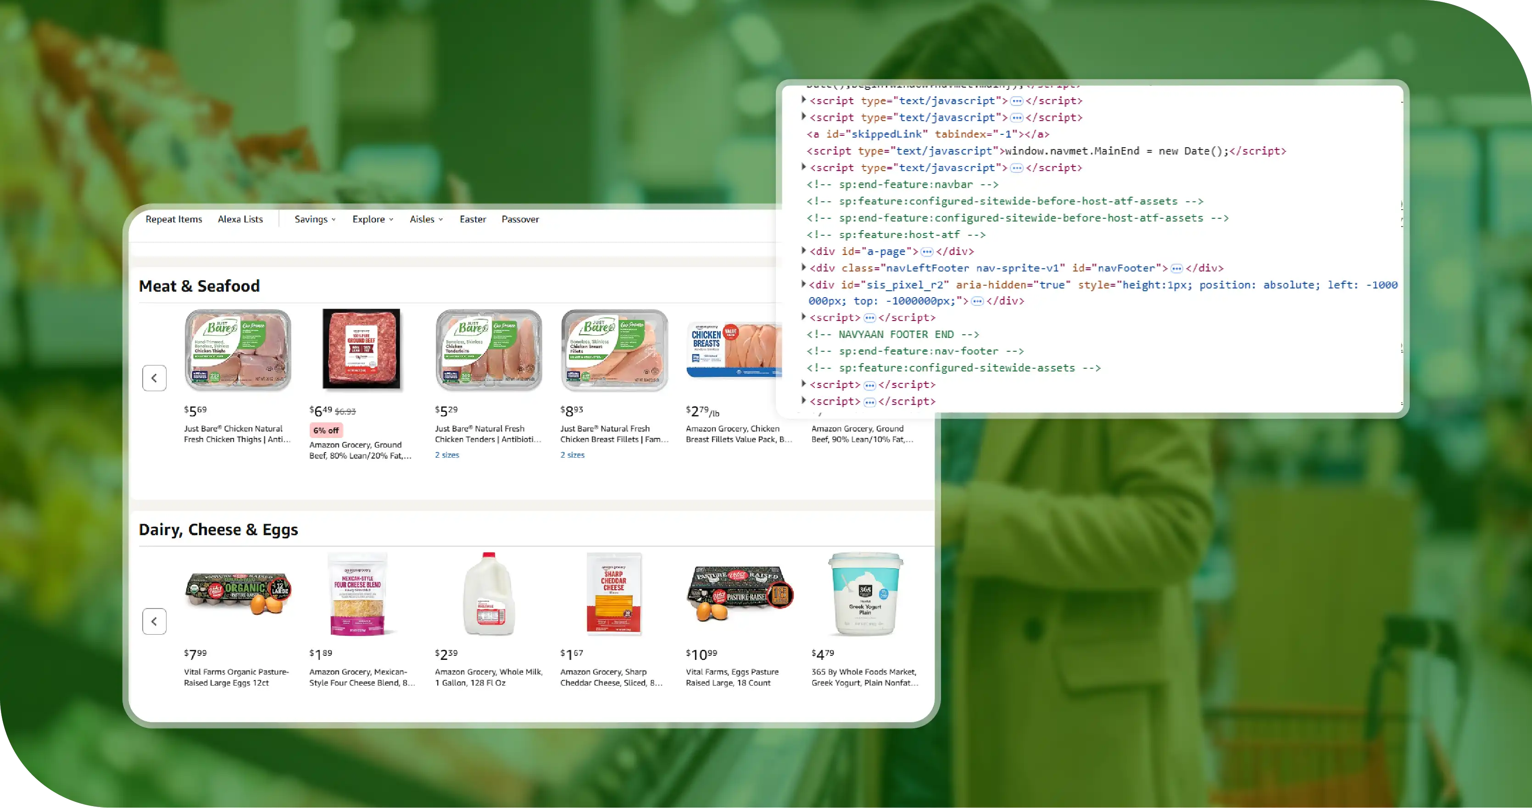This screenshot has height=808, width=1532.
Task: Click ellipsis in navFooter div node
Action: click(1176, 268)
